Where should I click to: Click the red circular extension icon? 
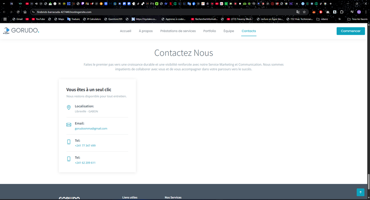click(321, 12)
